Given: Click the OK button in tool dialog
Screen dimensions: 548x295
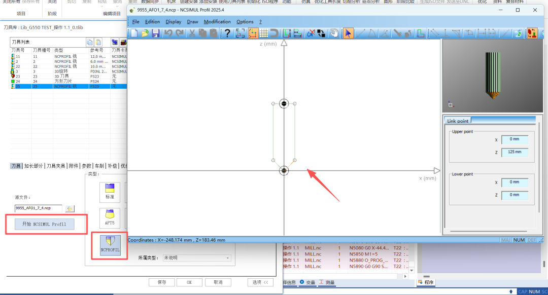Looking at the screenshot, I should coord(189,282).
